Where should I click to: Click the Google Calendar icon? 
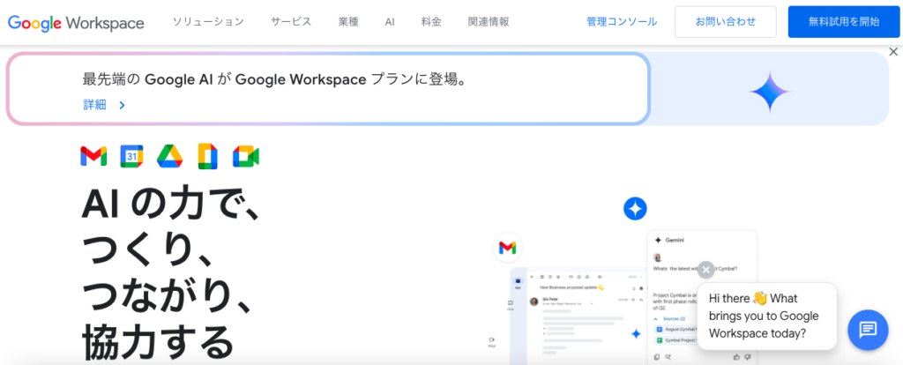tap(132, 157)
